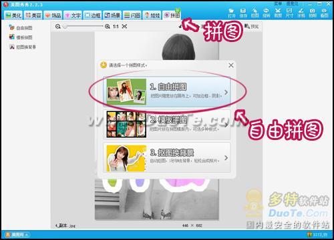
Task: Choose option 1. 自由拼图 in dialog
Action: pos(167,91)
